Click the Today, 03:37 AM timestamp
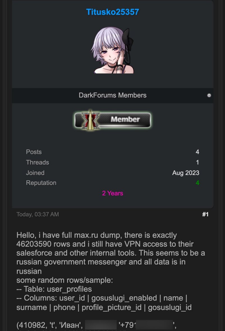Screen dimensions: 225x331 tap(38, 214)
